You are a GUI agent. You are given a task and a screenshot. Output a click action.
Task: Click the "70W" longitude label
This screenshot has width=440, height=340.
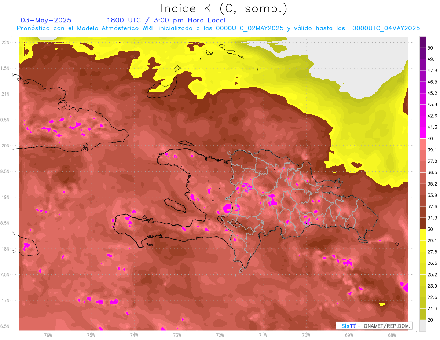click(x=306, y=335)
